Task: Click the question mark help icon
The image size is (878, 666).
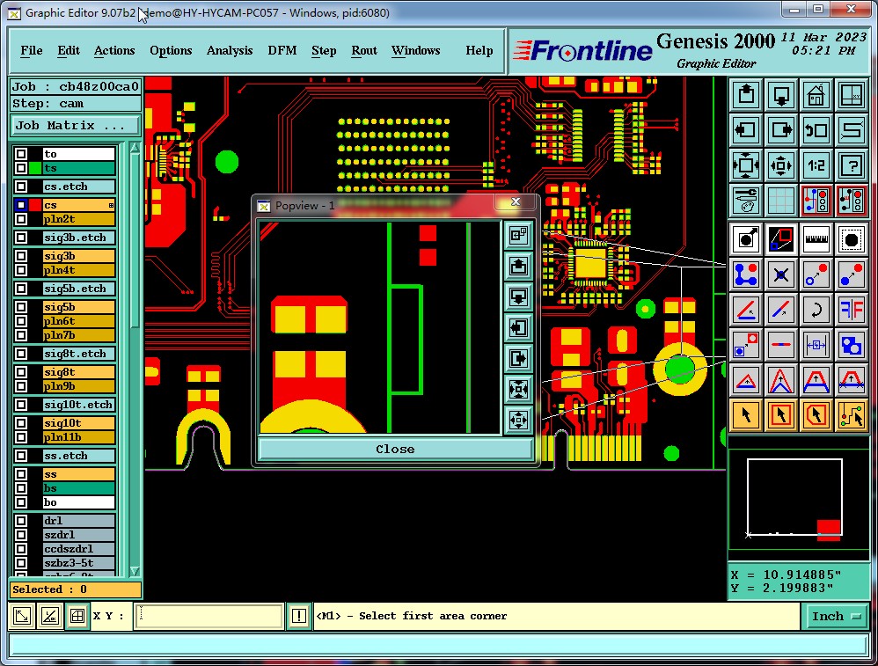Action: coord(851,165)
